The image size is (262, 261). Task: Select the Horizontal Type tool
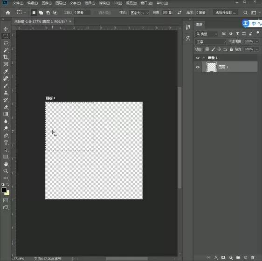point(6,143)
